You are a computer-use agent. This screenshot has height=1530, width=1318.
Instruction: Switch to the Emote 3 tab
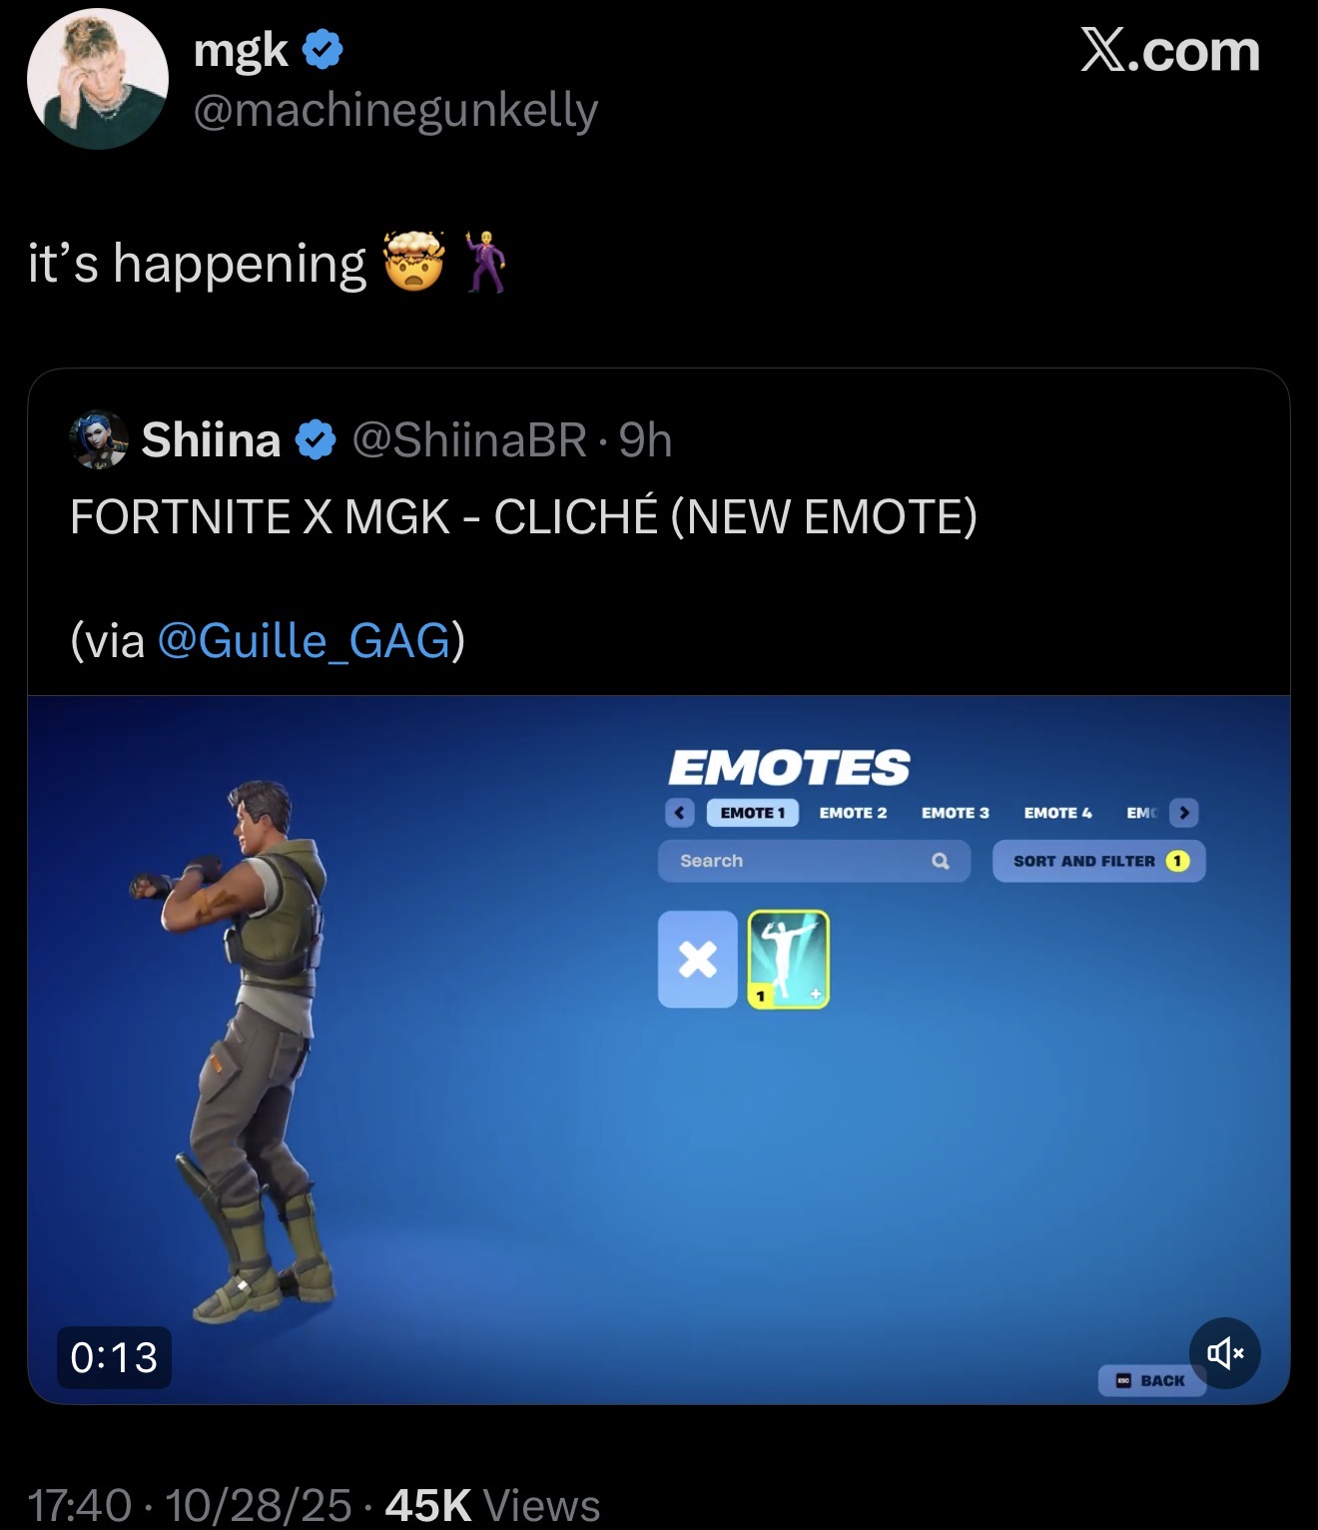click(x=955, y=813)
